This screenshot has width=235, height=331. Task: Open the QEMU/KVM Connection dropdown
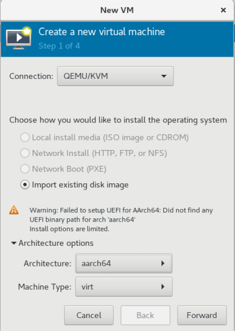[x=115, y=76]
